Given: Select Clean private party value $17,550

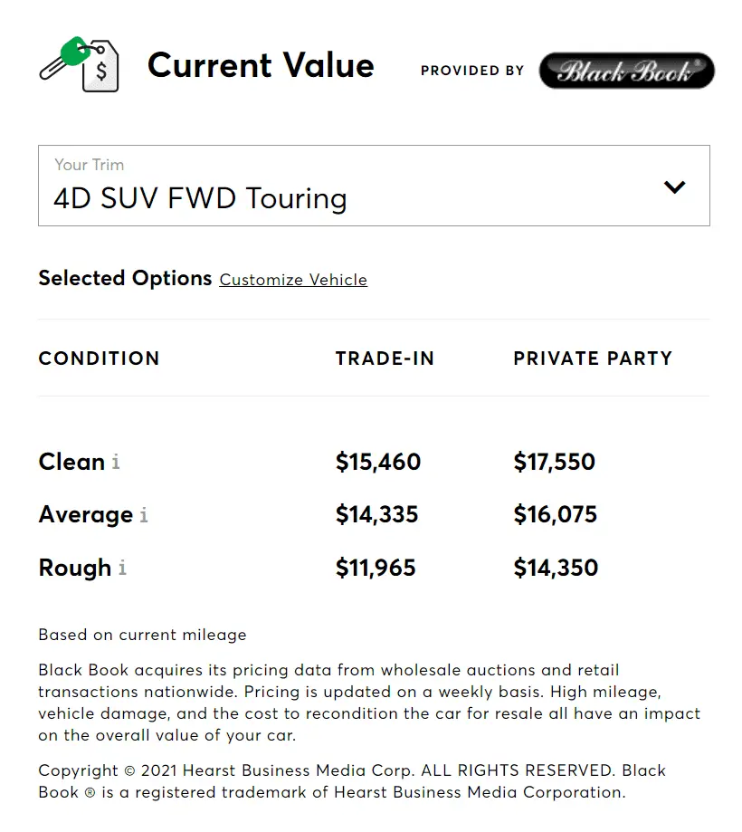Looking at the screenshot, I should pyautogui.click(x=554, y=462).
